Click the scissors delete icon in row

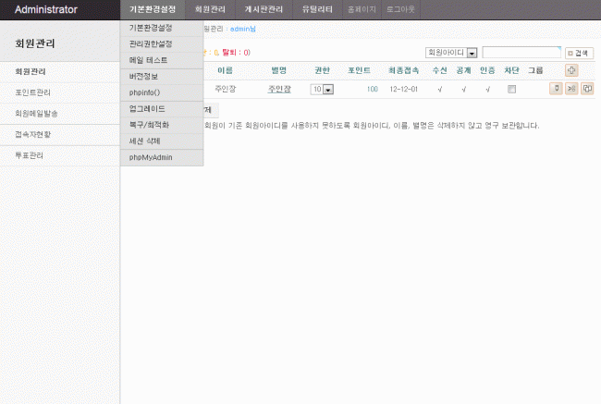point(571,89)
